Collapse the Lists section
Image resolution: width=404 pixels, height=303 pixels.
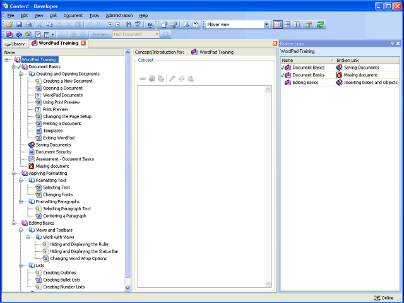[21, 266]
